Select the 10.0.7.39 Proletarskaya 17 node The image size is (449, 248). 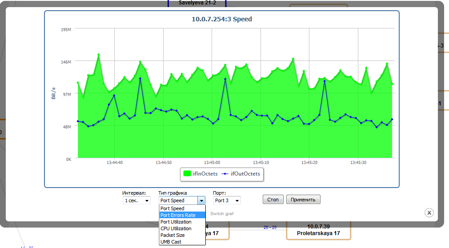[x=318, y=230]
